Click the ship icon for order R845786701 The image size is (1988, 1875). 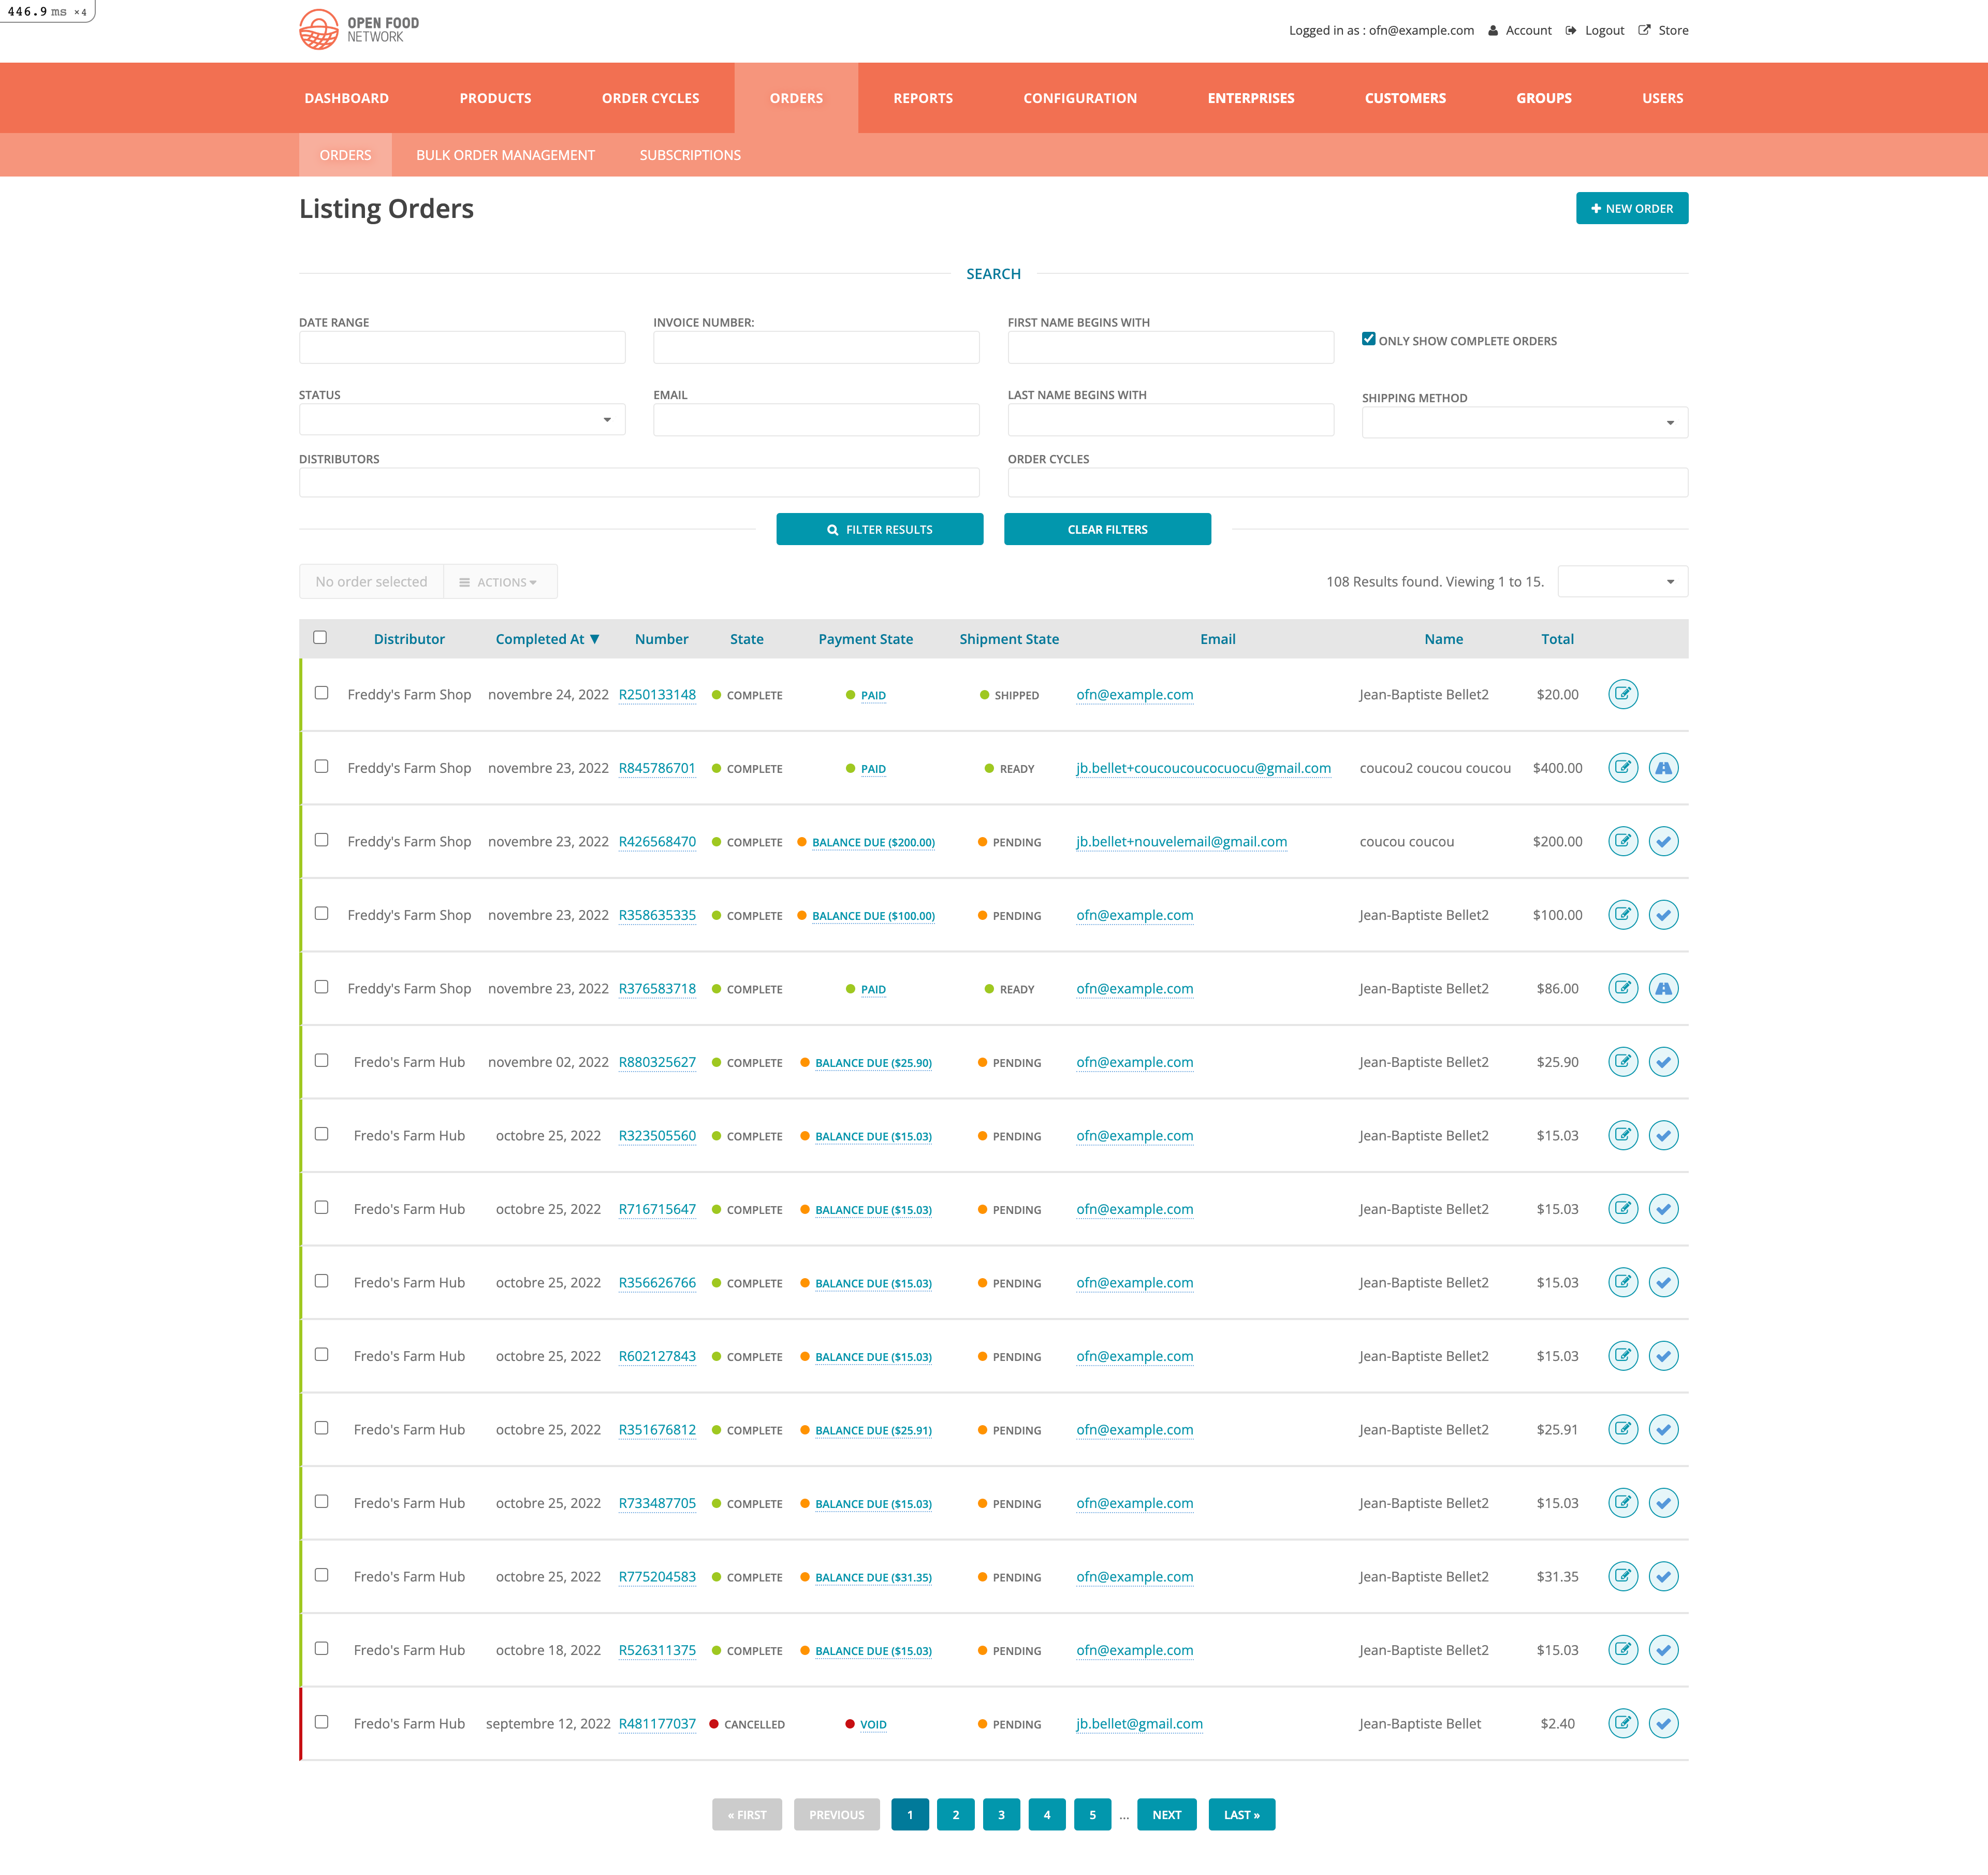point(1664,768)
